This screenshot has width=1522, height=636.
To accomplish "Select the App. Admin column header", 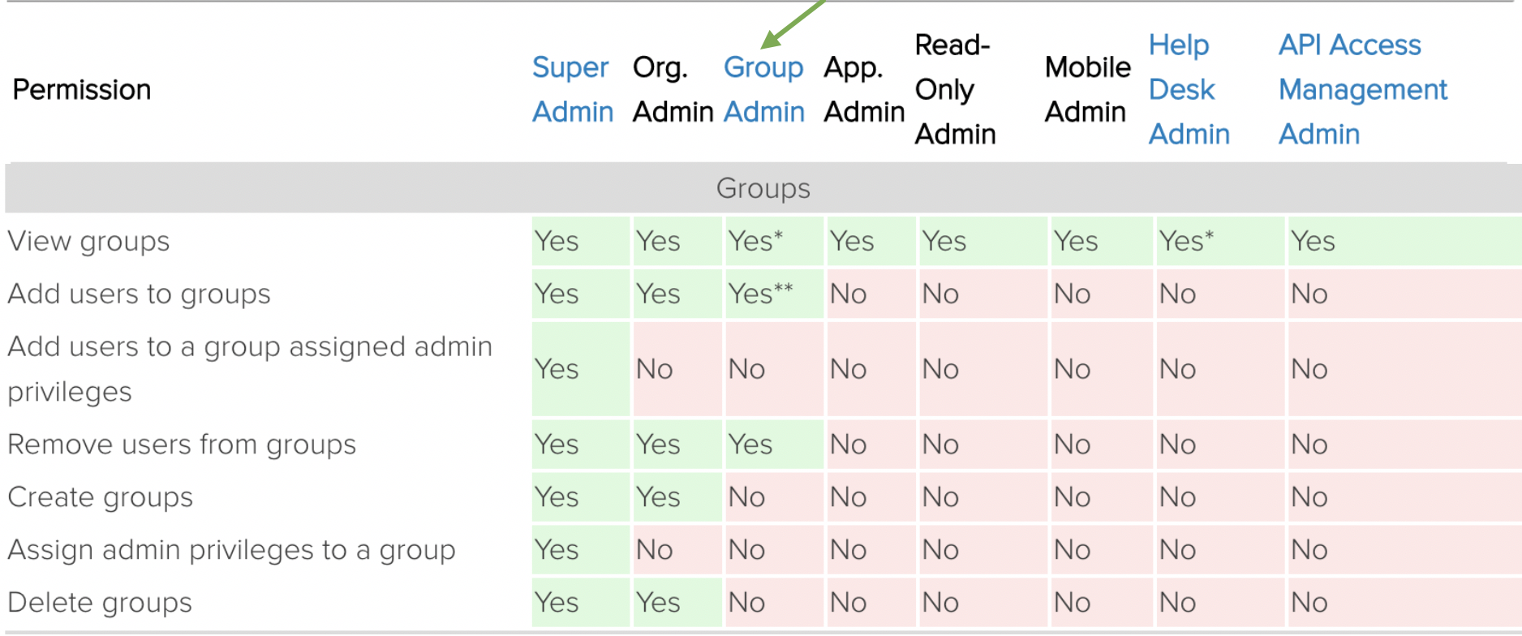I will (863, 89).
